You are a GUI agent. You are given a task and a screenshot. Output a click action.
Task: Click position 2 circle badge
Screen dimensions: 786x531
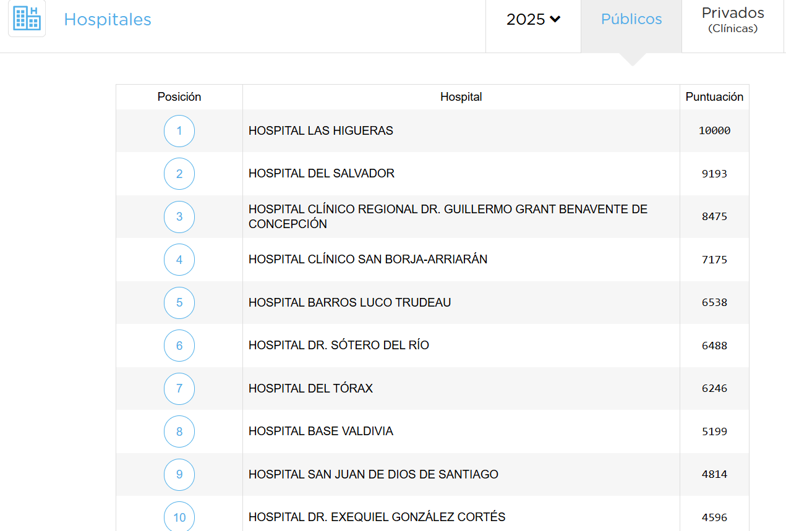(x=179, y=174)
